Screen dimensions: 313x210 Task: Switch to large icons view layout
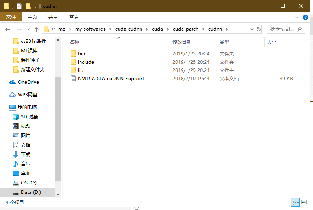point(304,202)
